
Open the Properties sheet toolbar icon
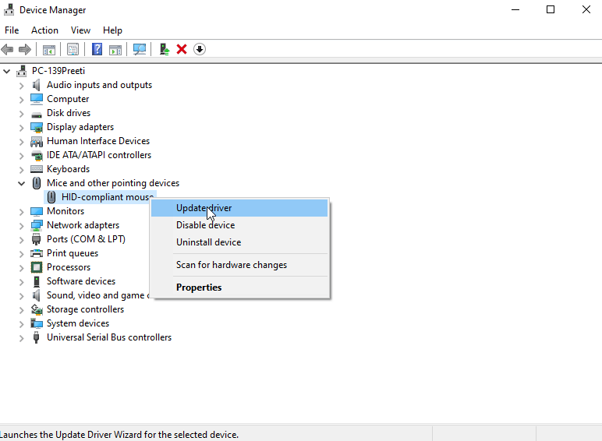(73, 49)
